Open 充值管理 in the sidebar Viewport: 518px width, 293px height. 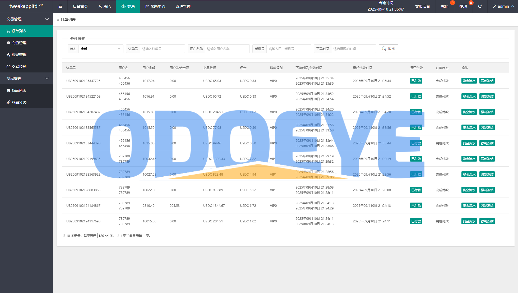pos(19,43)
